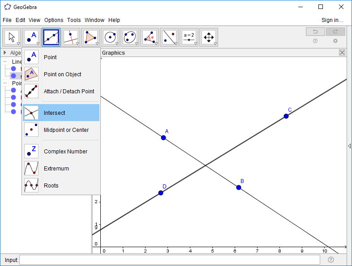Open the Window menu

pos(94,20)
